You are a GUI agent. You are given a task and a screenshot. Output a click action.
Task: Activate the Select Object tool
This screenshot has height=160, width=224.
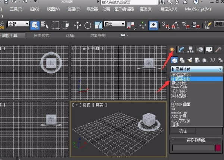pyautogui.click(x=35, y=25)
